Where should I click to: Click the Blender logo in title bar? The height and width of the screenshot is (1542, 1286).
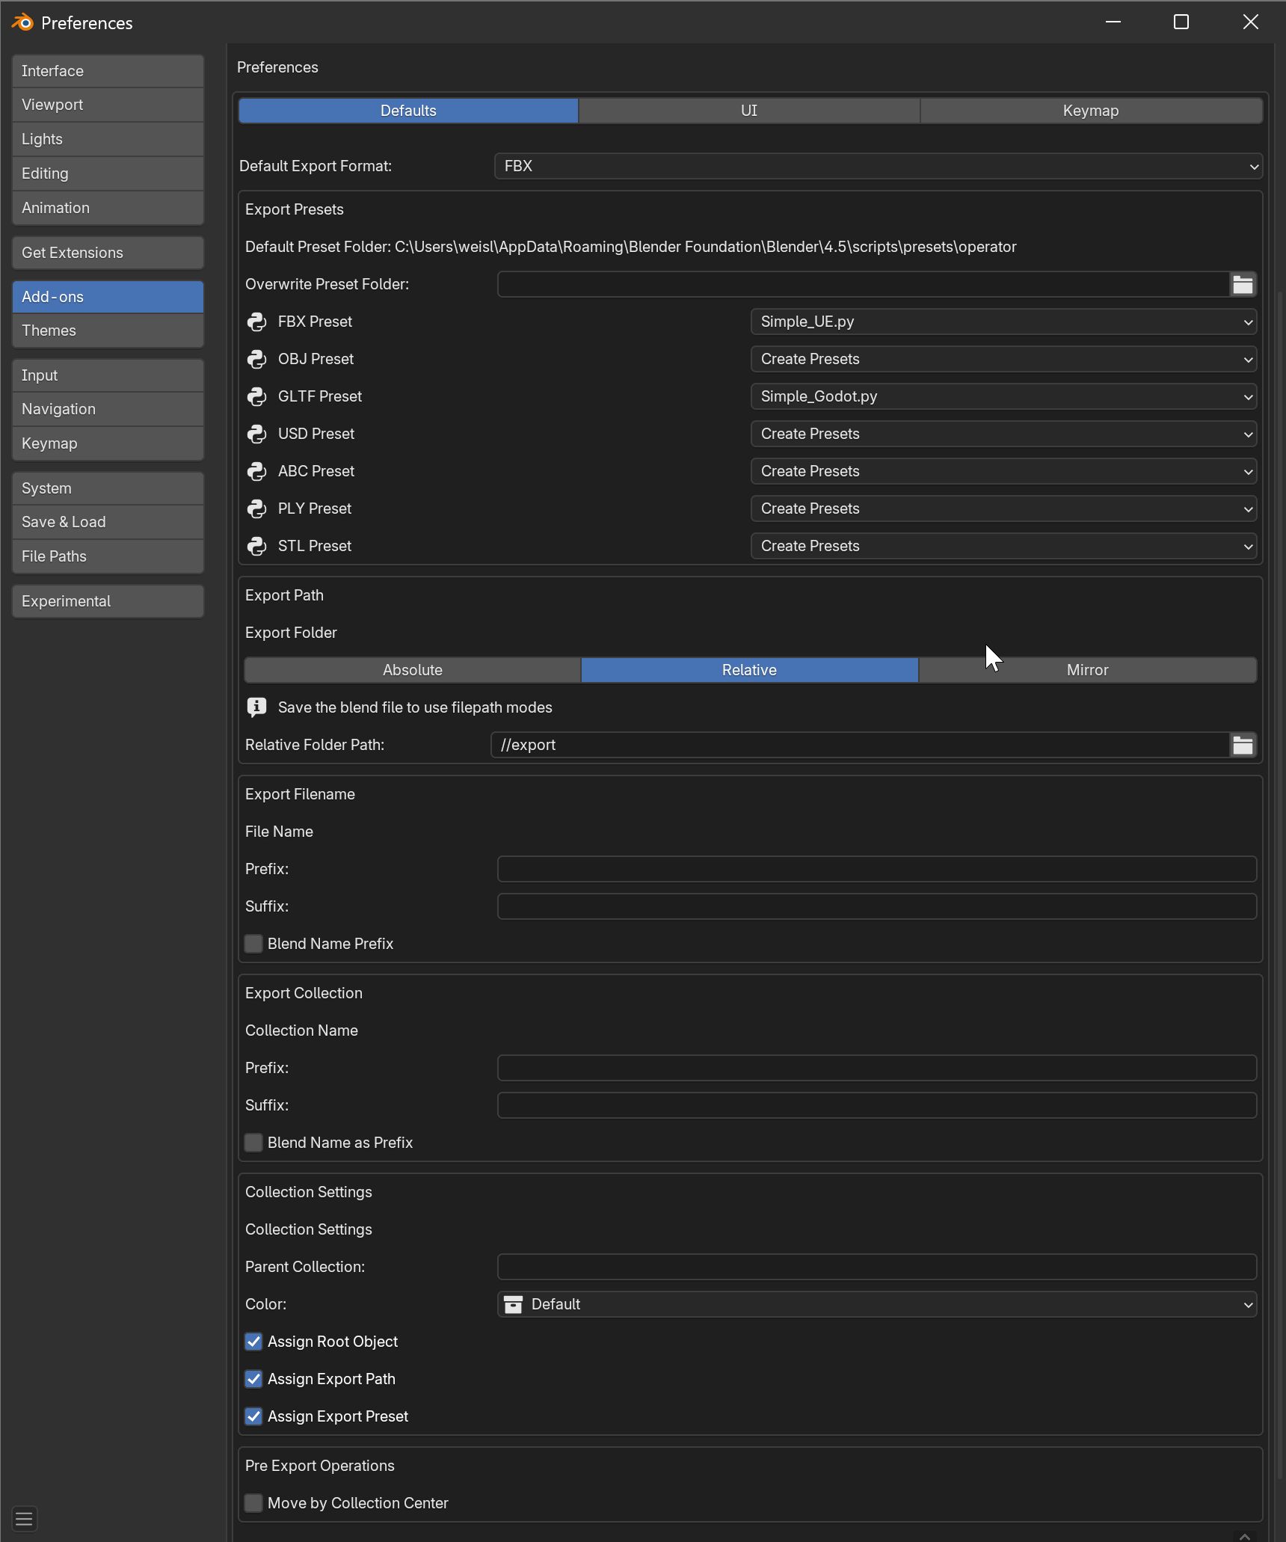22,22
